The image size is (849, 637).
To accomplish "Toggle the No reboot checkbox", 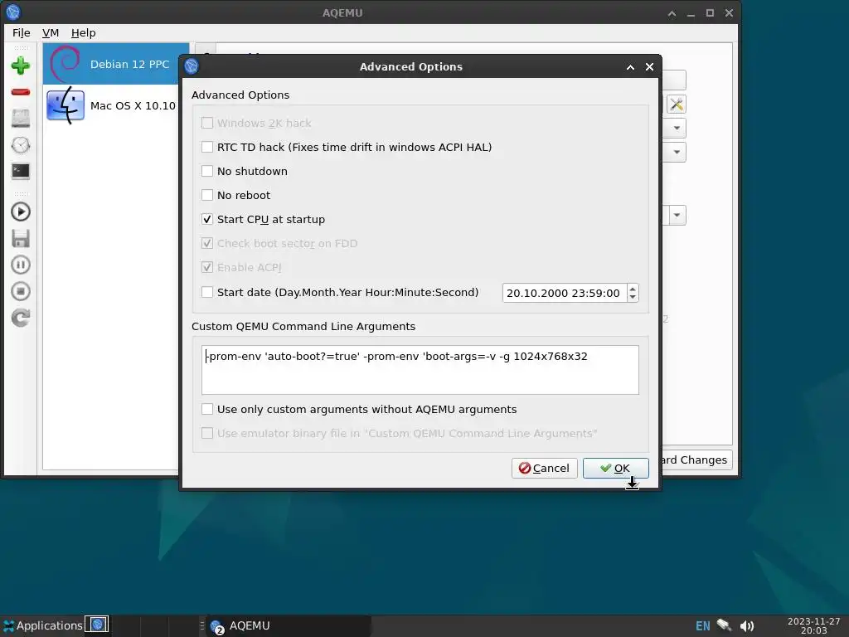I will [x=206, y=195].
